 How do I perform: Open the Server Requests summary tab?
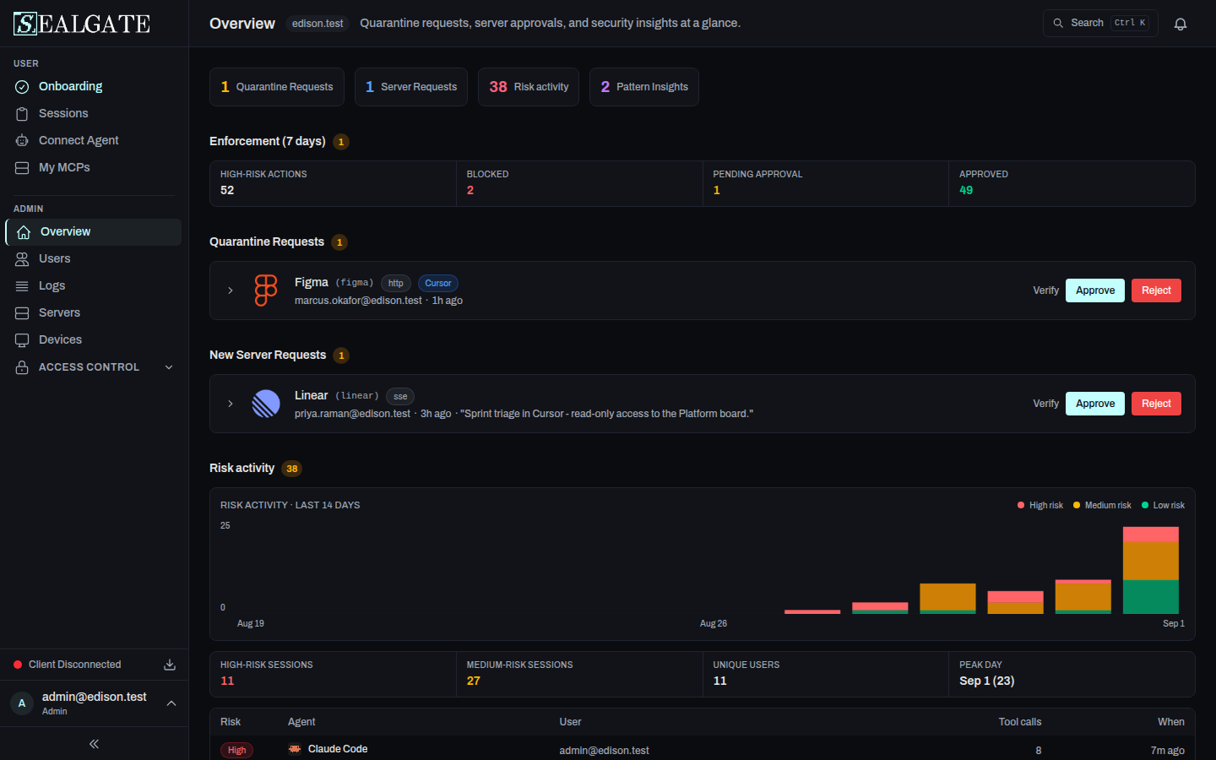(411, 87)
